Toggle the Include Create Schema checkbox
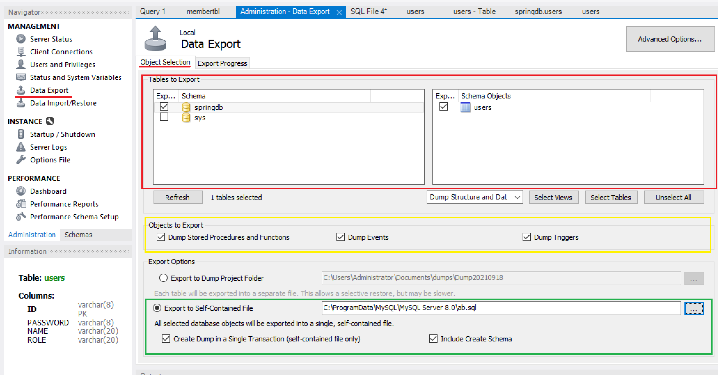Screen dimensions: 718x375 coord(433,339)
